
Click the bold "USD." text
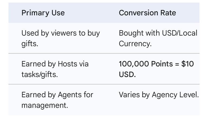127,74
